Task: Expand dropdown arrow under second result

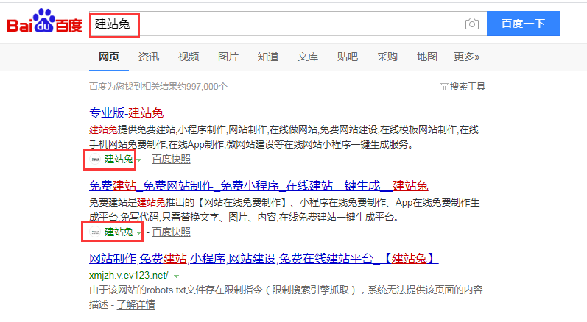Action: point(139,233)
